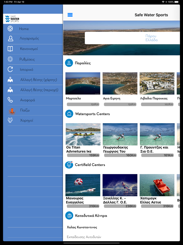The width and height of the screenshot is (183, 245).
Task: Open the Λιβαδια Παροικιας beach photo
Action: tap(157, 84)
